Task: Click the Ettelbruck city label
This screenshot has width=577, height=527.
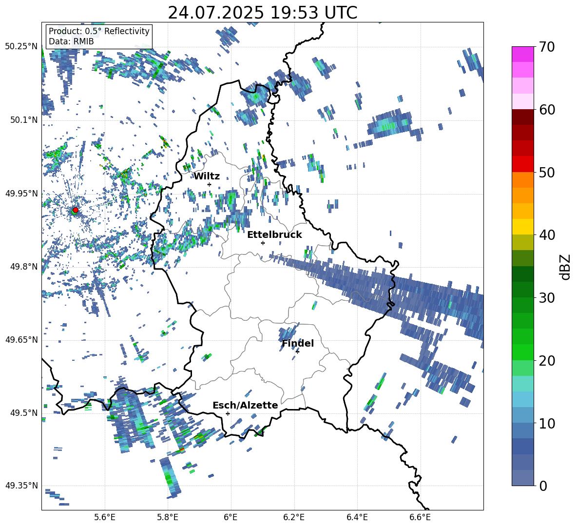Action: click(274, 235)
